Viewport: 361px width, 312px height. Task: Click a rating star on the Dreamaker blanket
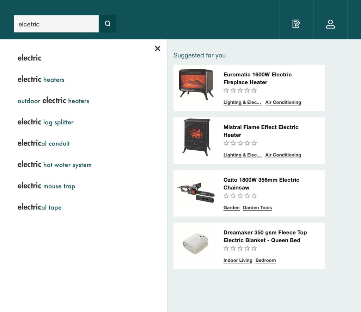coord(240,248)
